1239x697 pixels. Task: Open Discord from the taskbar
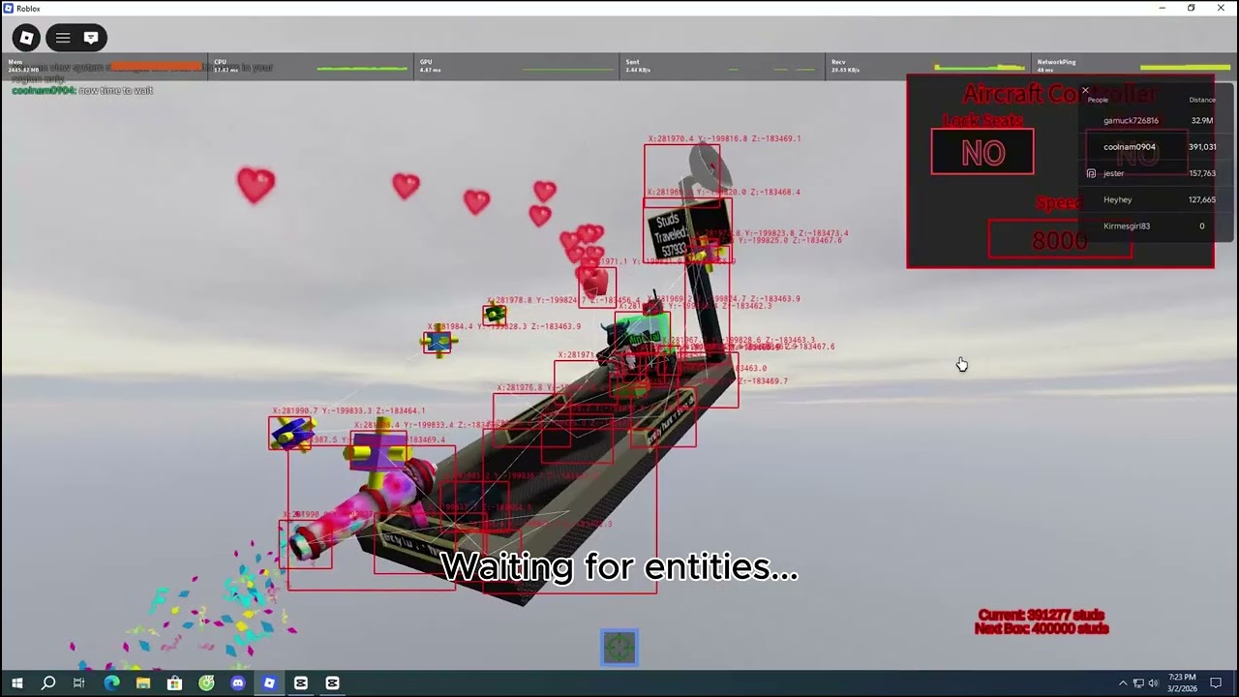click(x=238, y=683)
